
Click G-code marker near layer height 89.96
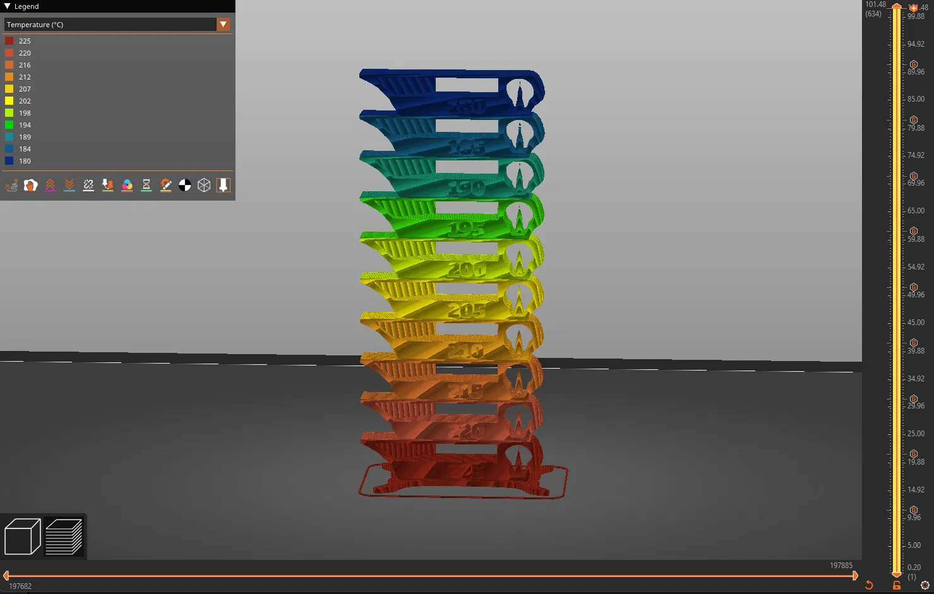914,64
